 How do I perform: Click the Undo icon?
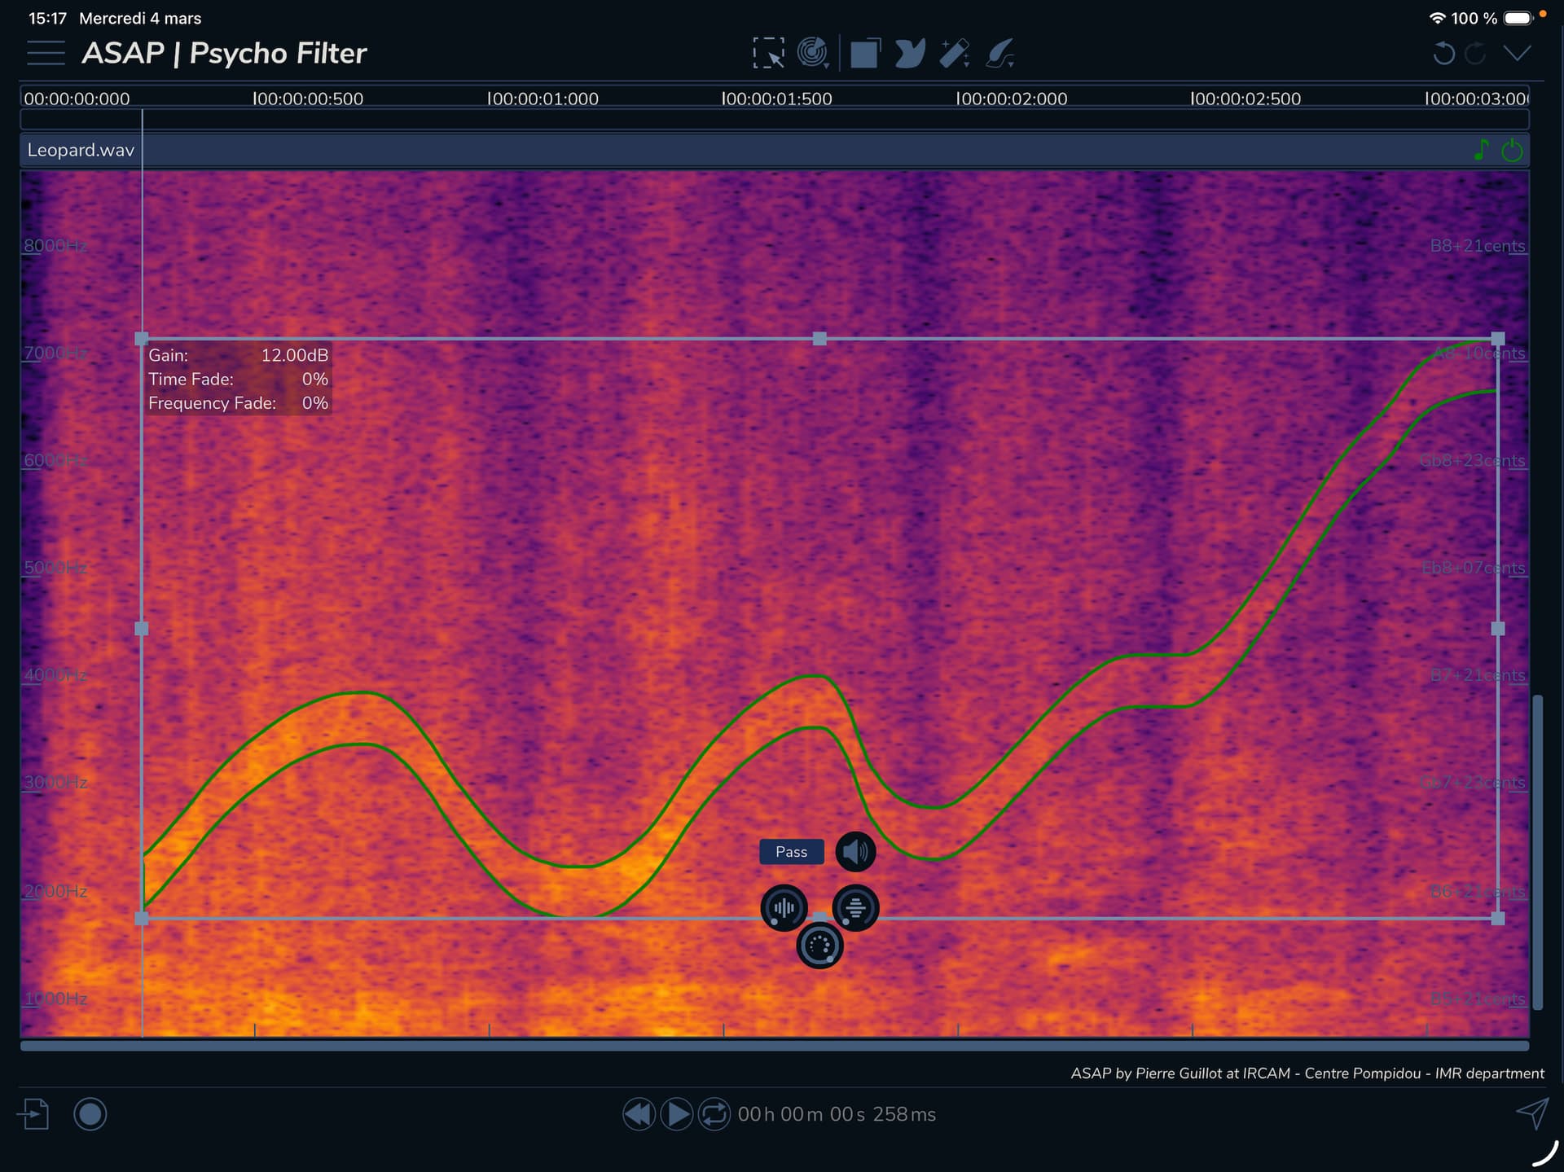(1443, 52)
